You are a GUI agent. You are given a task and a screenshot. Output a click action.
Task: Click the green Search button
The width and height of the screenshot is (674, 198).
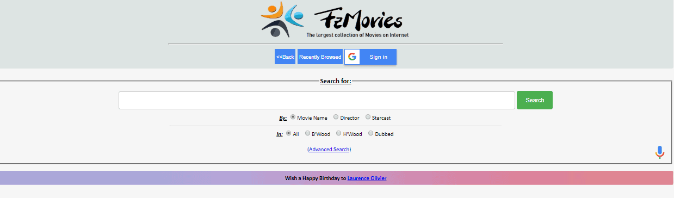[x=535, y=100]
